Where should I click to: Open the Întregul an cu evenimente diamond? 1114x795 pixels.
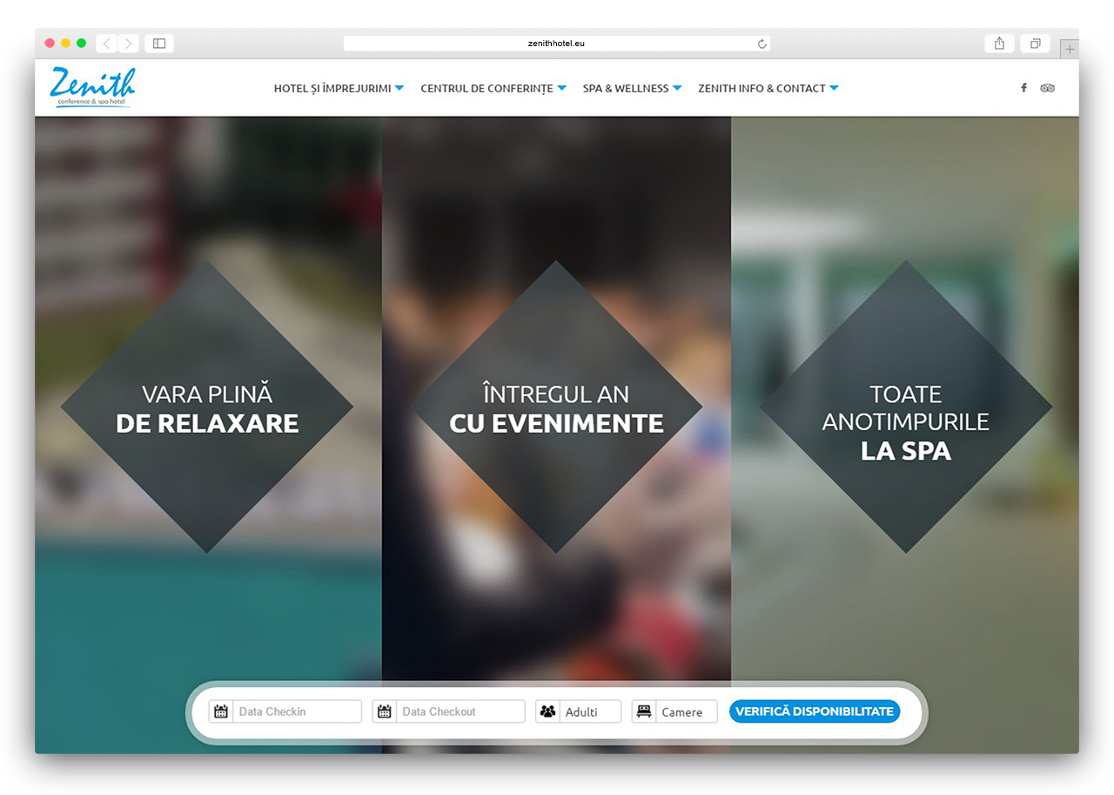pos(556,407)
